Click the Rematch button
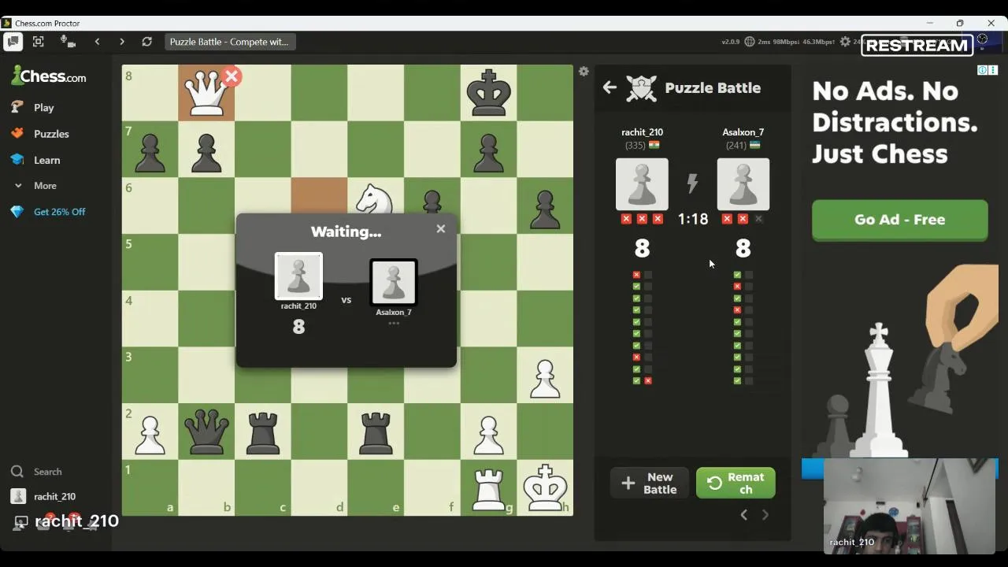 [736, 484]
